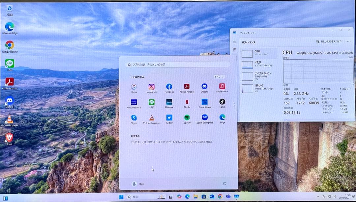Launch Netflix from pinned apps
Image resolution: width=356 pixels, height=202 pixels.
click(x=187, y=102)
